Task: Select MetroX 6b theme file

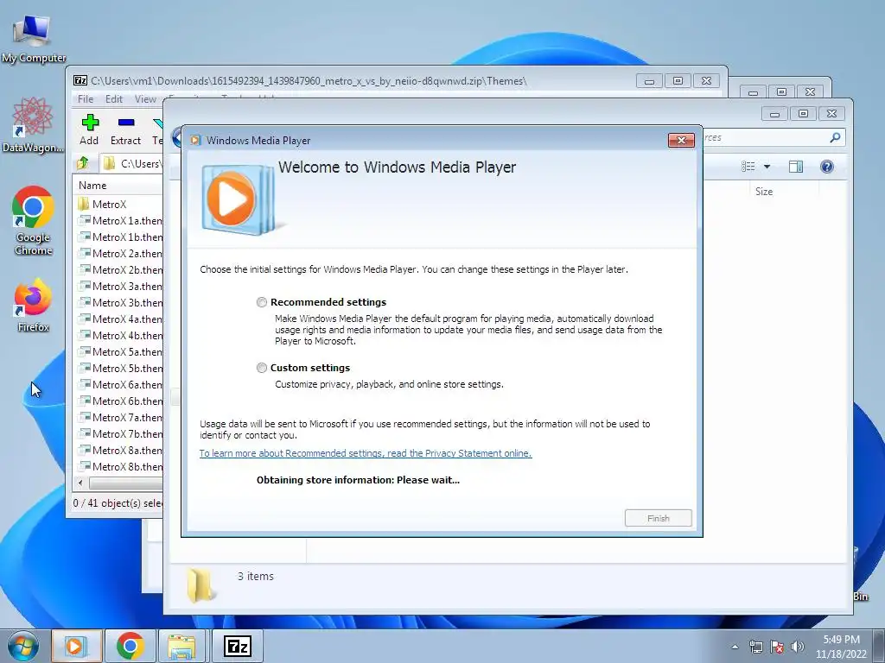Action: (120, 401)
